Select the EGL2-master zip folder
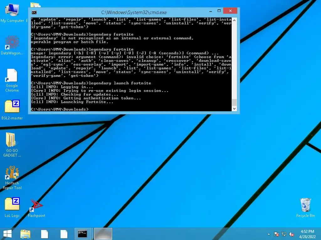Image resolution: width=321 pixels, height=240 pixels. pos(12,110)
